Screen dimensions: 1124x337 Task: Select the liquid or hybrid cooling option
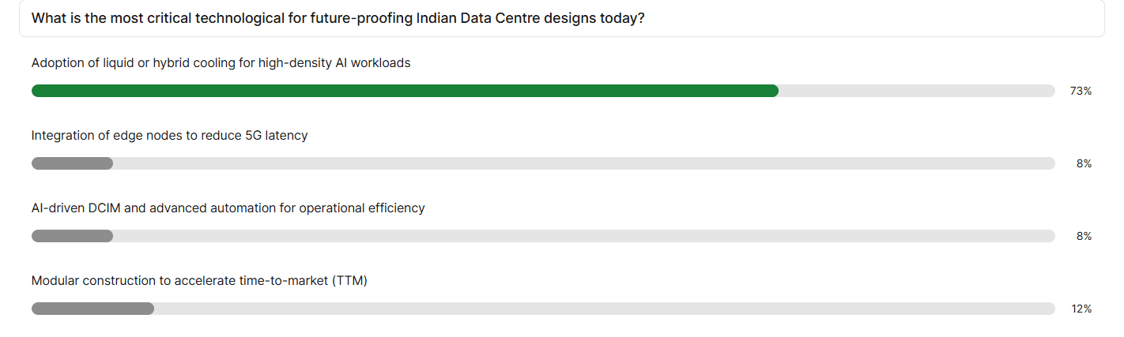point(221,62)
